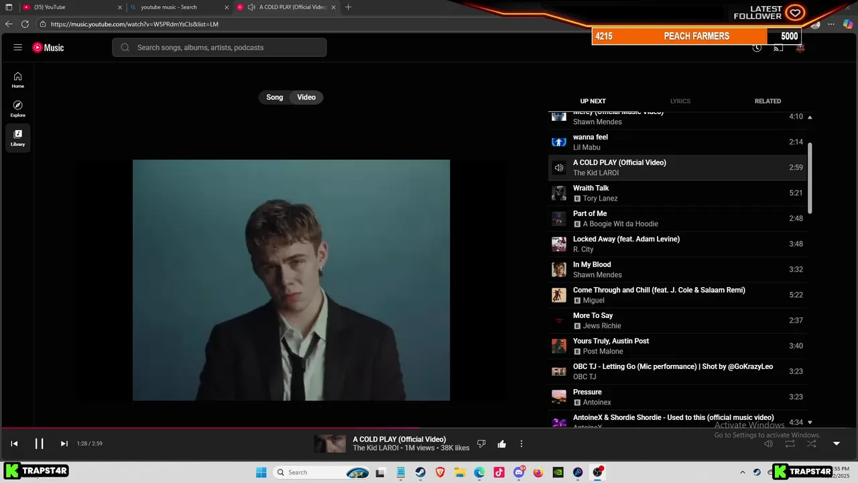Image resolution: width=858 pixels, height=483 pixels.
Task: Click the Locked Away album thumbnail
Action: point(559,244)
